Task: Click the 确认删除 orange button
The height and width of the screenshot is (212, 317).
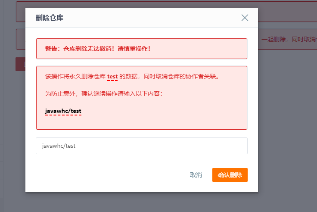Action: [230, 175]
